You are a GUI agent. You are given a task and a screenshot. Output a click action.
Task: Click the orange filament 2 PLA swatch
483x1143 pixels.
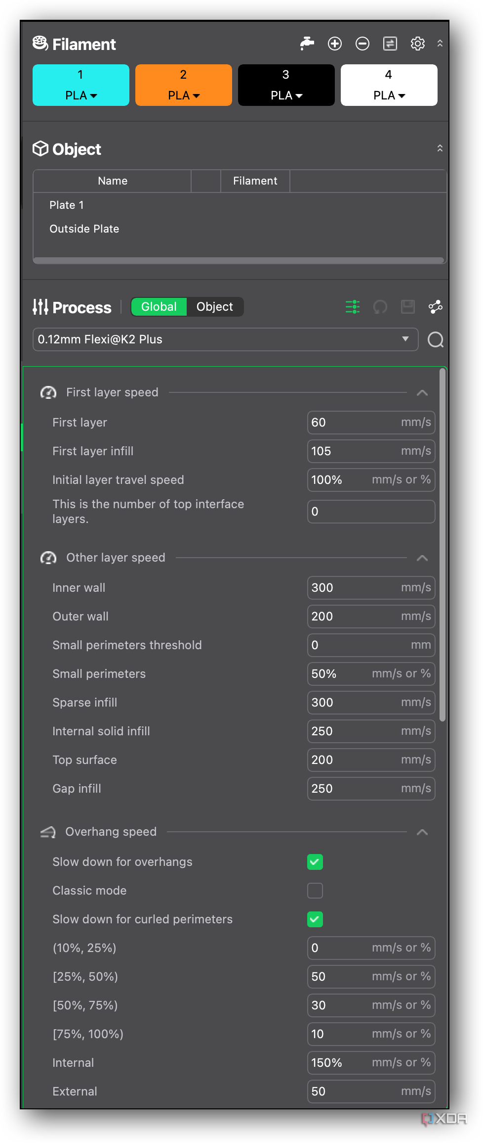click(x=184, y=85)
